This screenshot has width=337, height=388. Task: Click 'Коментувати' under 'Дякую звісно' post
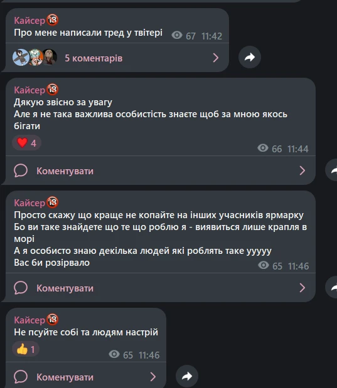point(65,171)
